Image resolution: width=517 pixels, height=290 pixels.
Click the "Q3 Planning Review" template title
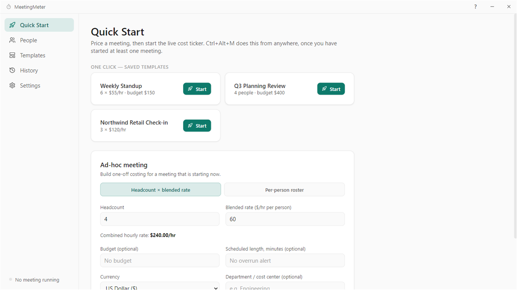pos(260,86)
